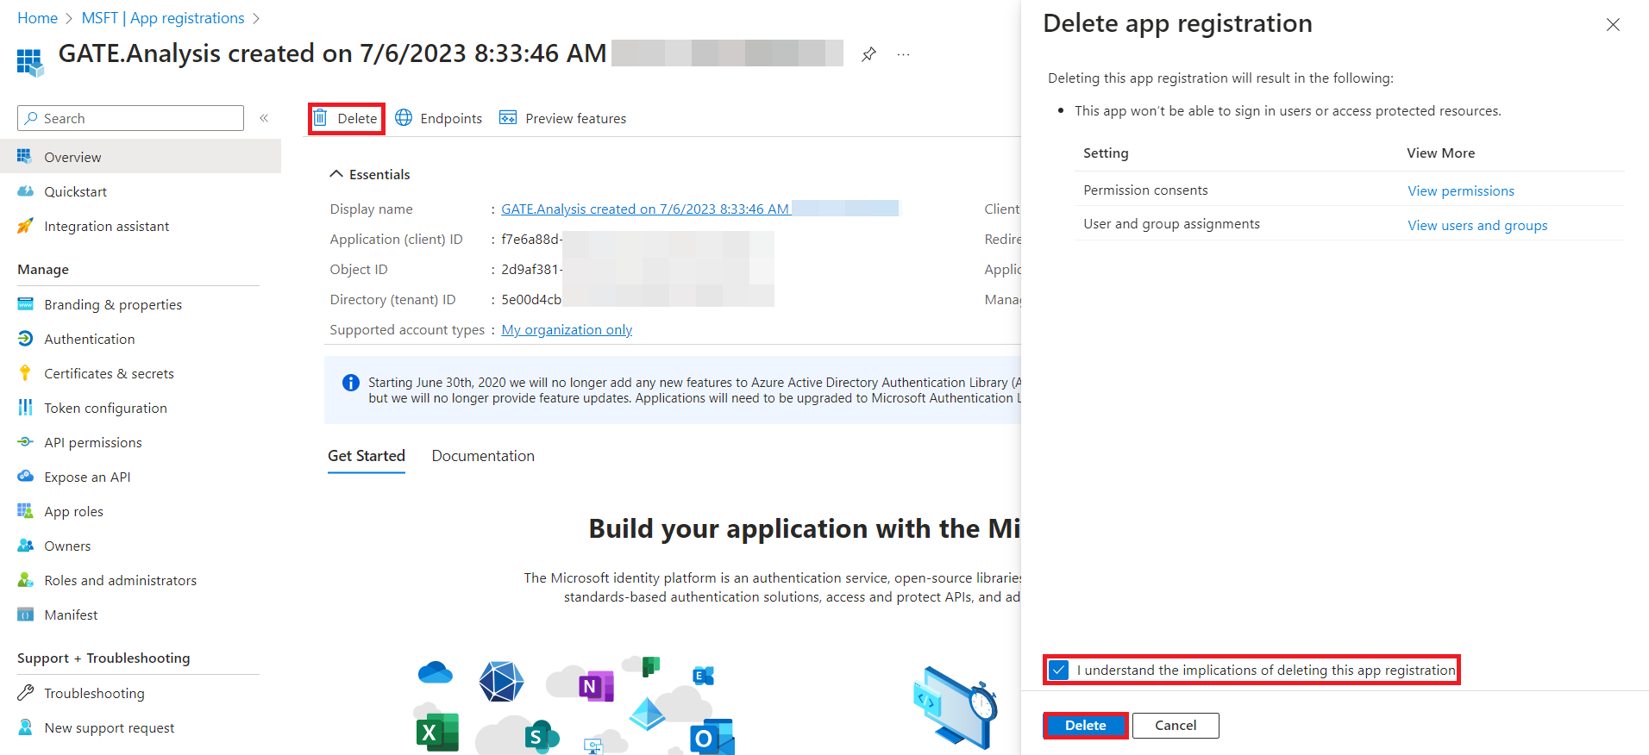Collapse the Essentials section
The width and height of the screenshot is (1649, 755).
tap(336, 174)
